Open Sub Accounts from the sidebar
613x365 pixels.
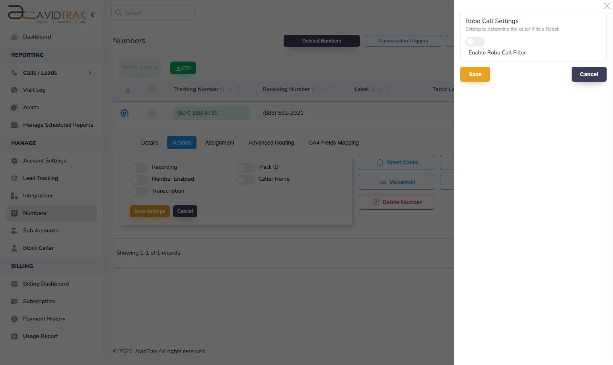[40, 230]
